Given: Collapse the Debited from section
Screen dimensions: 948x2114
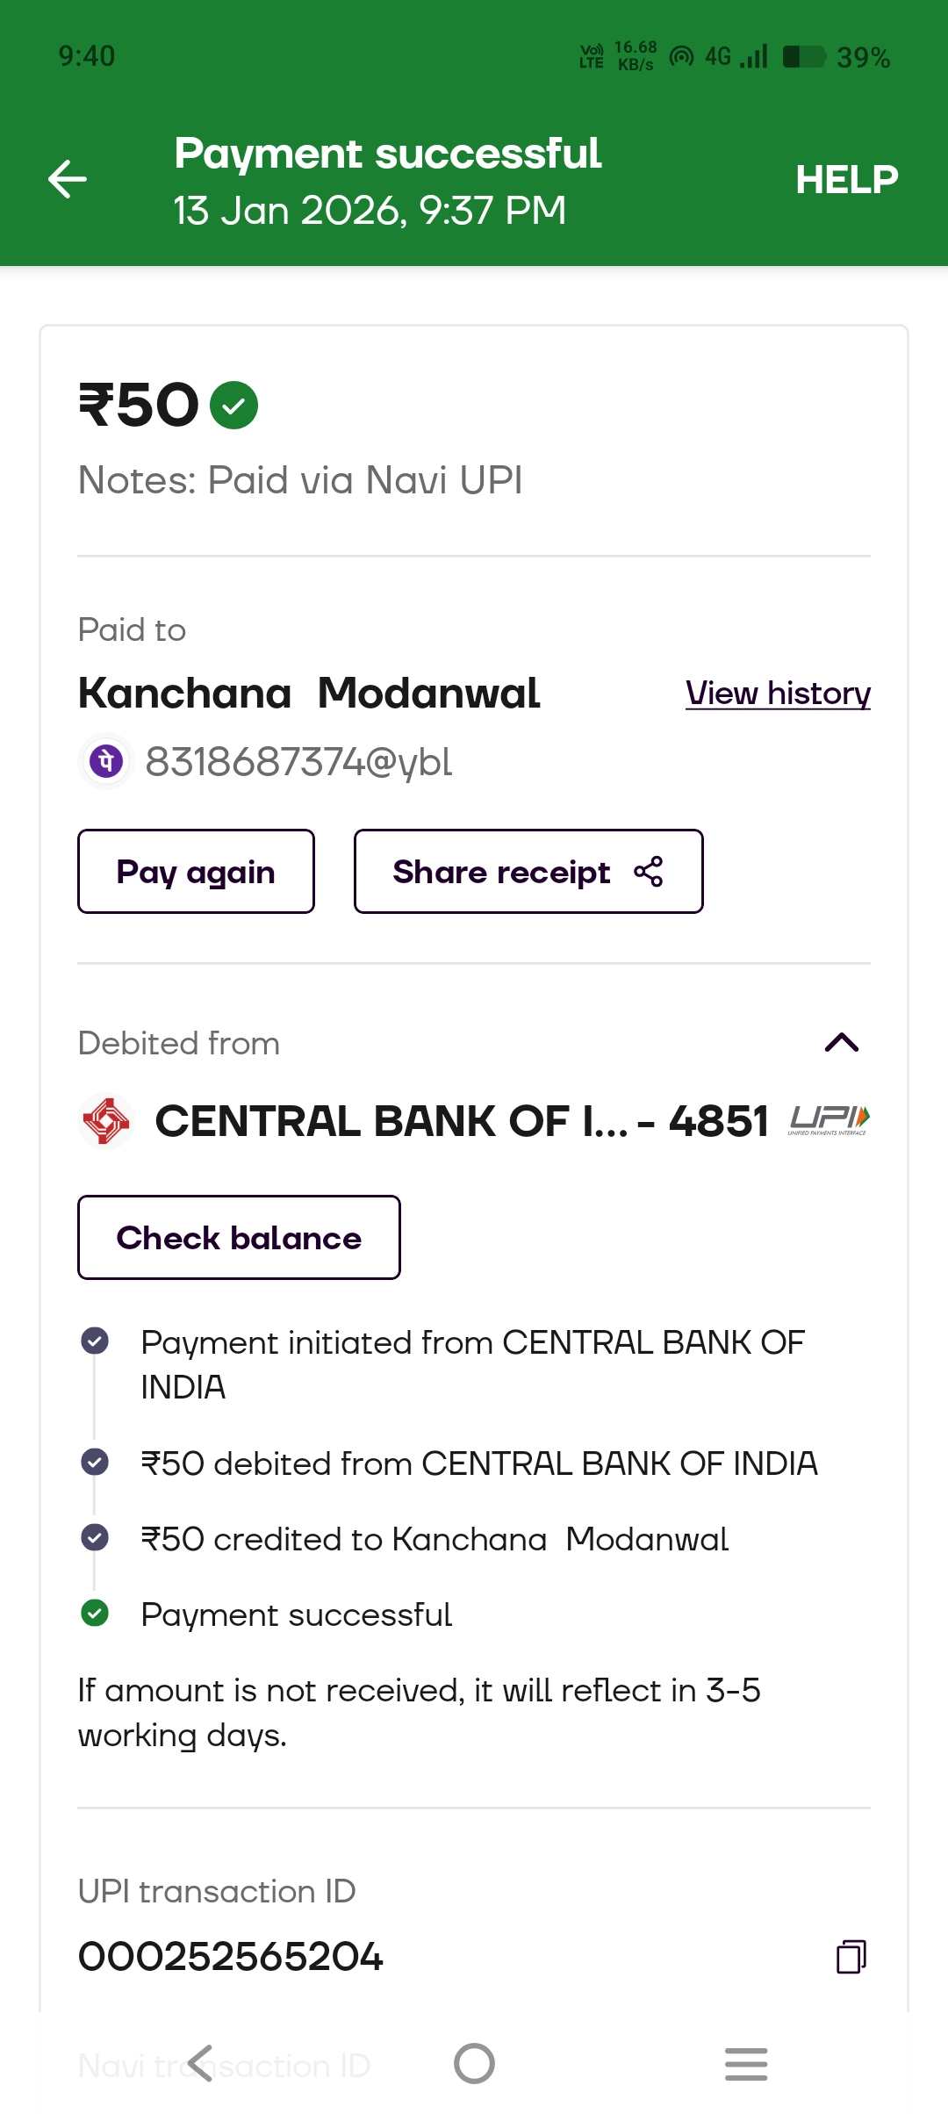Looking at the screenshot, I should (x=841, y=1043).
